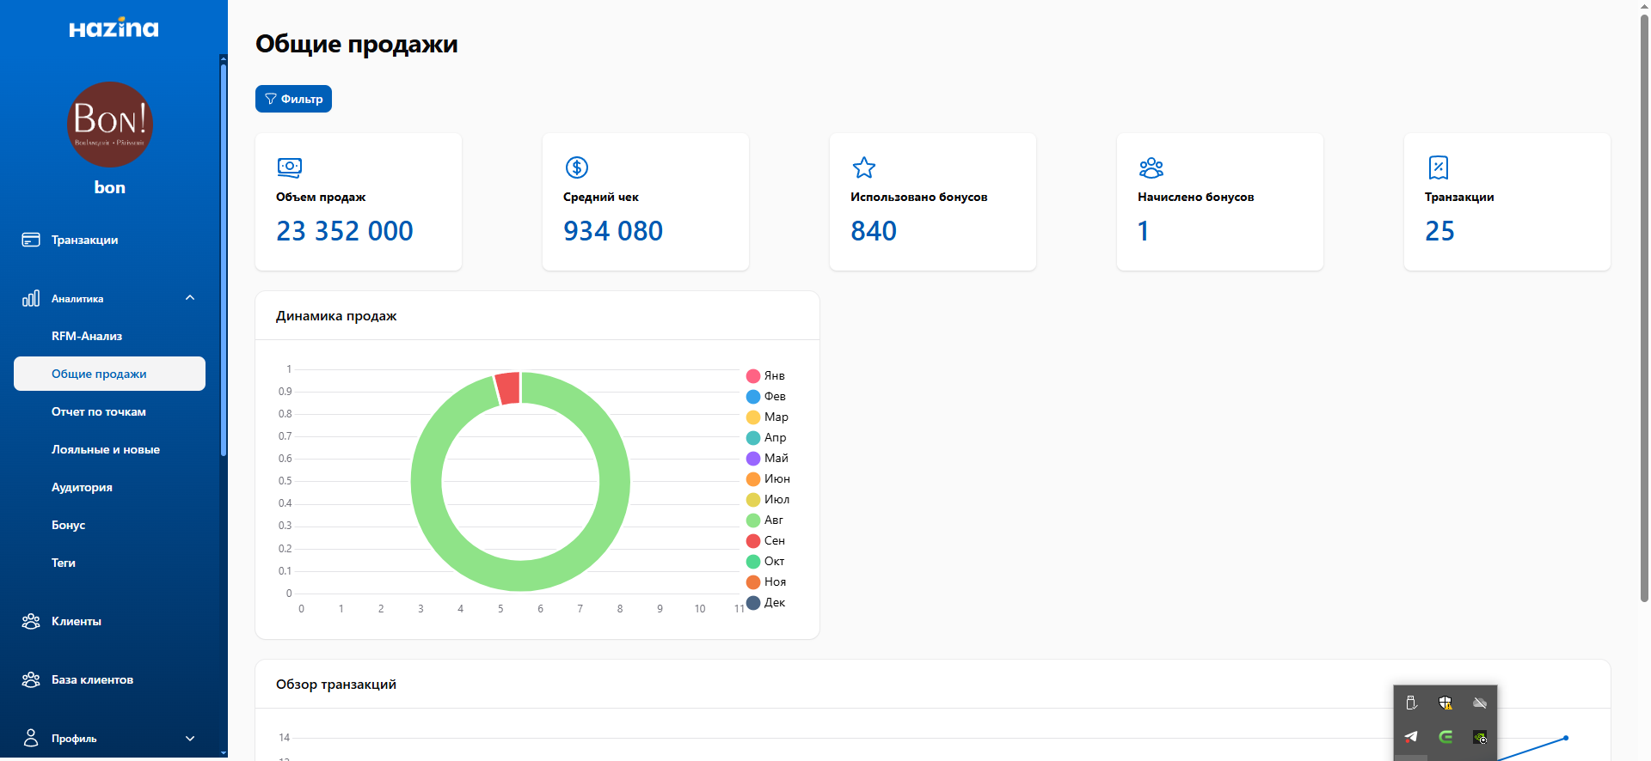Open the Теги page
This screenshot has height=761, width=1651.
(x=64, y=563)
